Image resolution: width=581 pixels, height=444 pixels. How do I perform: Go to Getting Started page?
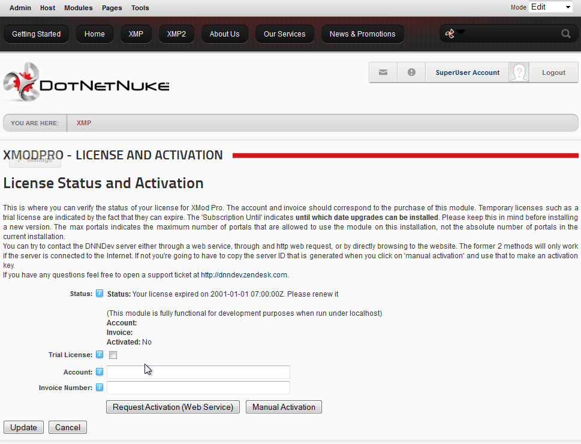[x=37, y=34]
